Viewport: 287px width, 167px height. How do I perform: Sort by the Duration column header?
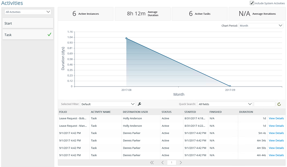pyautogui.click(x=246, y=112)
